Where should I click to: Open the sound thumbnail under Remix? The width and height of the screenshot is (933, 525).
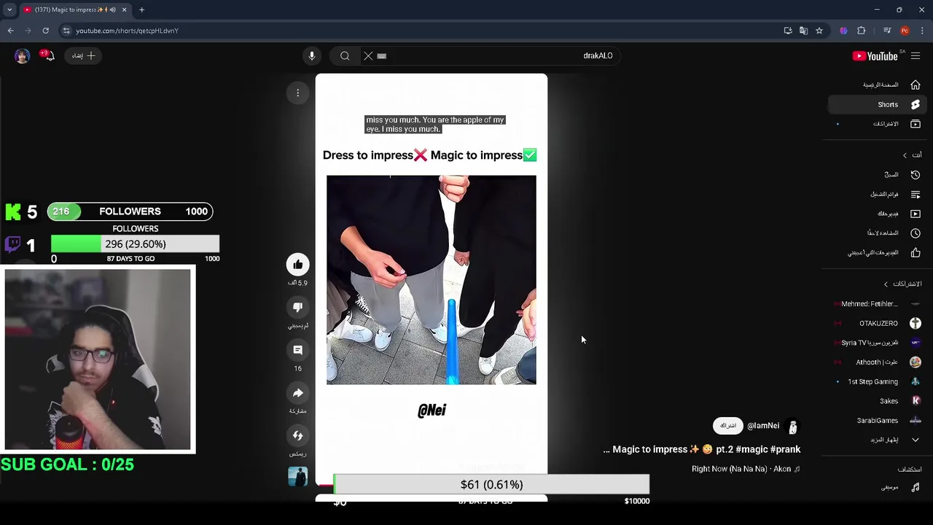click(x=297, y=476)
